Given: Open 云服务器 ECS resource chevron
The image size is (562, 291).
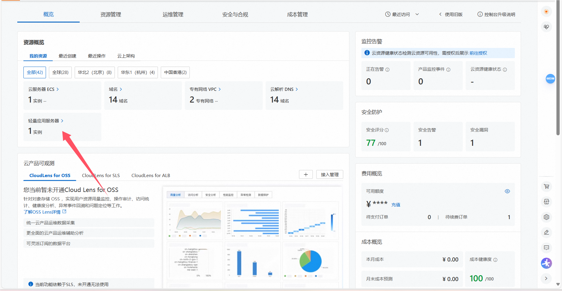Looking at the screenshot, I should point(58,89).
